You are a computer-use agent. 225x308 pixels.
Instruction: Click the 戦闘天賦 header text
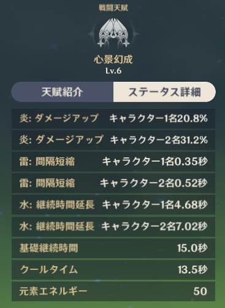pyautogui.click(x=113, y=8)
